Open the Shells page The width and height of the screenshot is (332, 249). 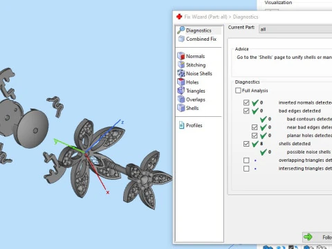click(192, 108)
